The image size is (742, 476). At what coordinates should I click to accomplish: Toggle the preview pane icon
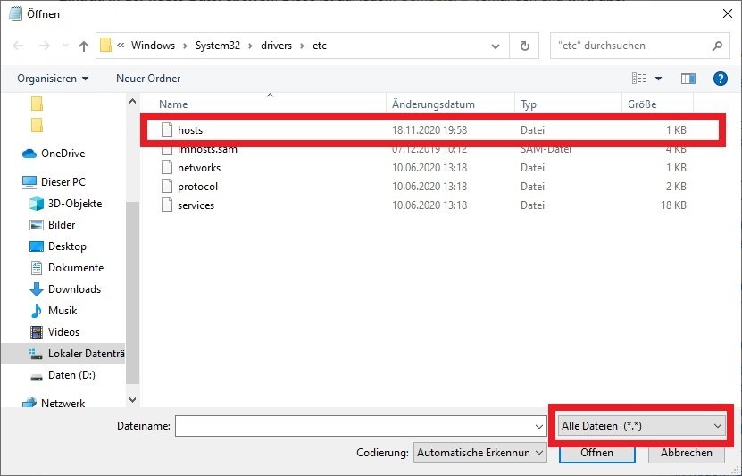[x=688, y=79]
